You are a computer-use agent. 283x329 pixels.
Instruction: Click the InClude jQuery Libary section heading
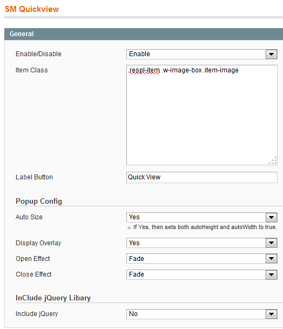(53, 298)
